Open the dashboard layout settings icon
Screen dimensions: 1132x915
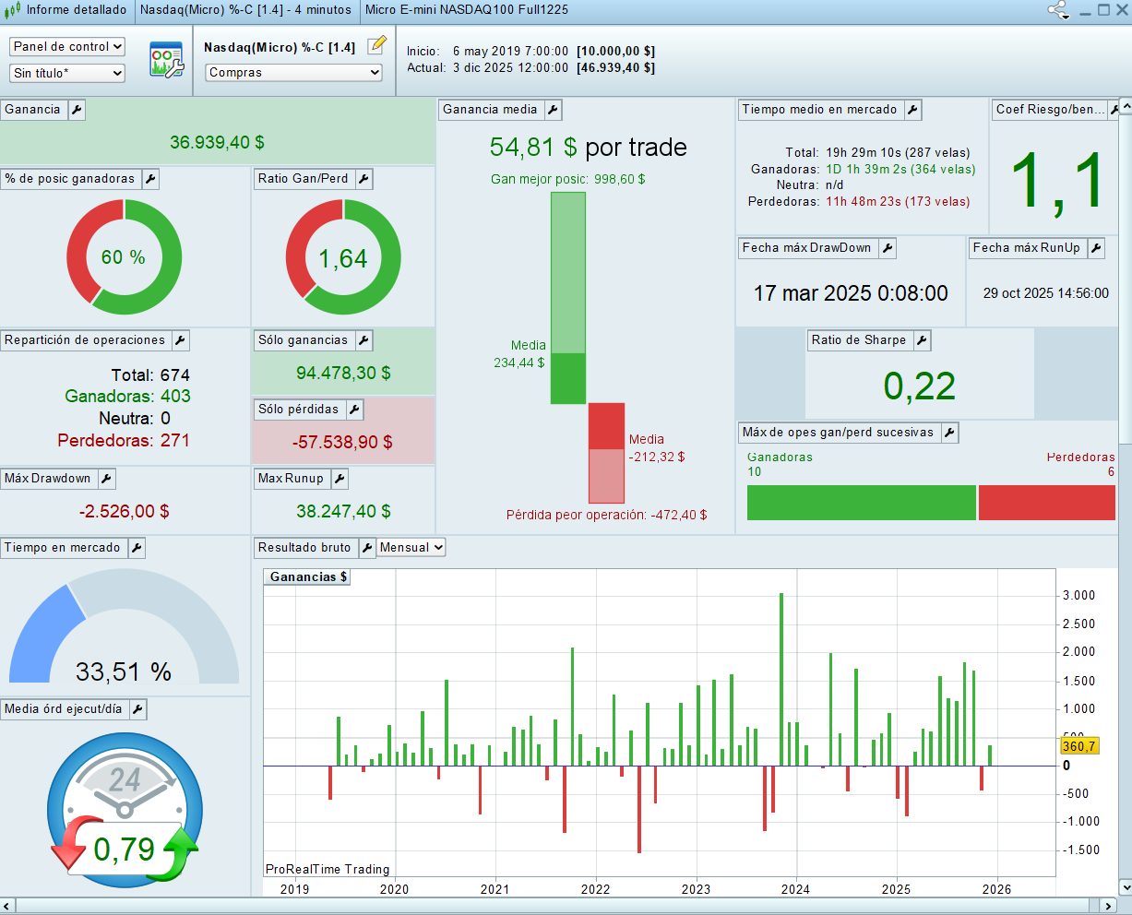tap(166, 60)
